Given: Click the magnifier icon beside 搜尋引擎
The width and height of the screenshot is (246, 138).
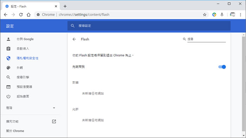Looking at the screenshot, I should 8,77.
